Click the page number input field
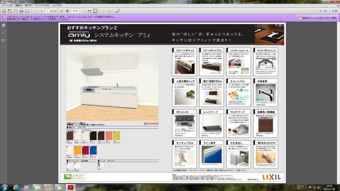340x191 pixels. [47, 11]
